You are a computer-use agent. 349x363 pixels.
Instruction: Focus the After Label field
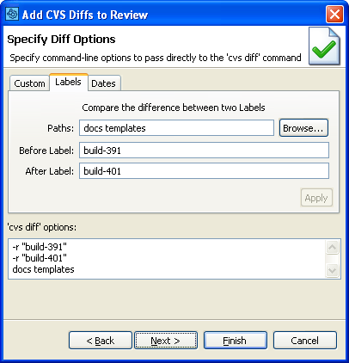(x=204, y=171)
